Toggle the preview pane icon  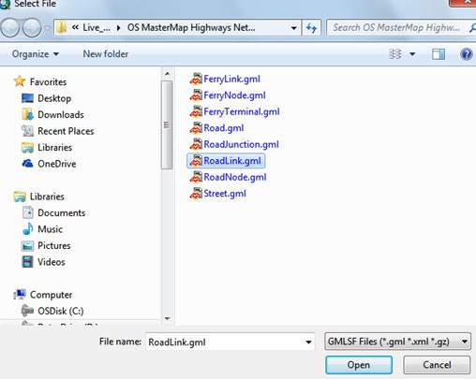click(439, 54)
